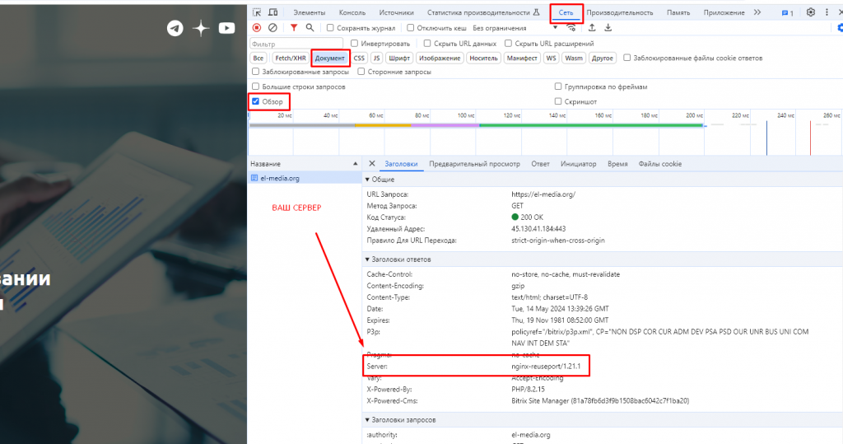This screenshot has width=843, height=444.
Task: Click the green segment of the overview timeline
Action: [x=590, y=125]
